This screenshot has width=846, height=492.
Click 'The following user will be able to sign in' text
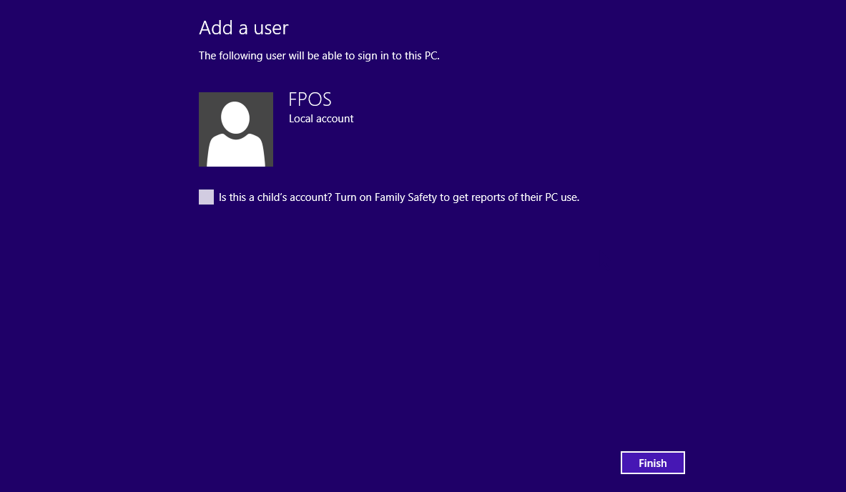coord(319,56)
